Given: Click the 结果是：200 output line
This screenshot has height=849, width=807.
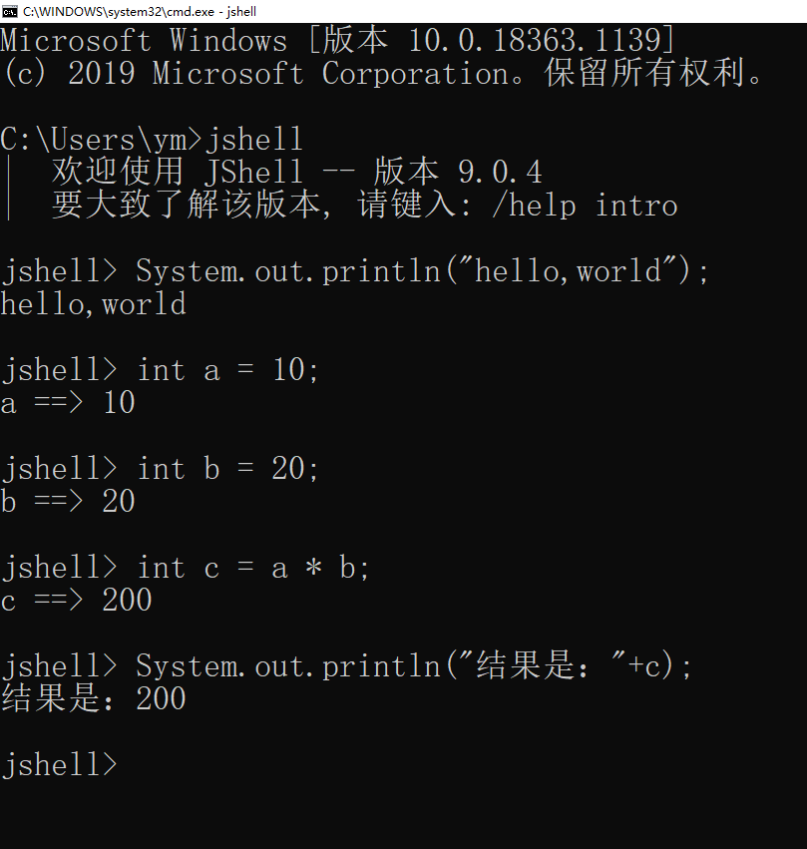Looking at the screenshot, I should (x=93, y=698).
